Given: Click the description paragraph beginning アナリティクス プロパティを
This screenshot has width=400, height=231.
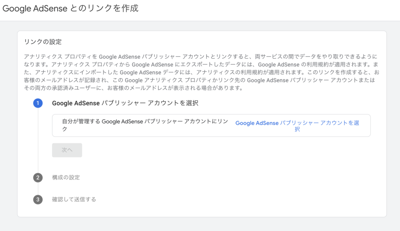Looking at the screenshot, I should [202, 72].
